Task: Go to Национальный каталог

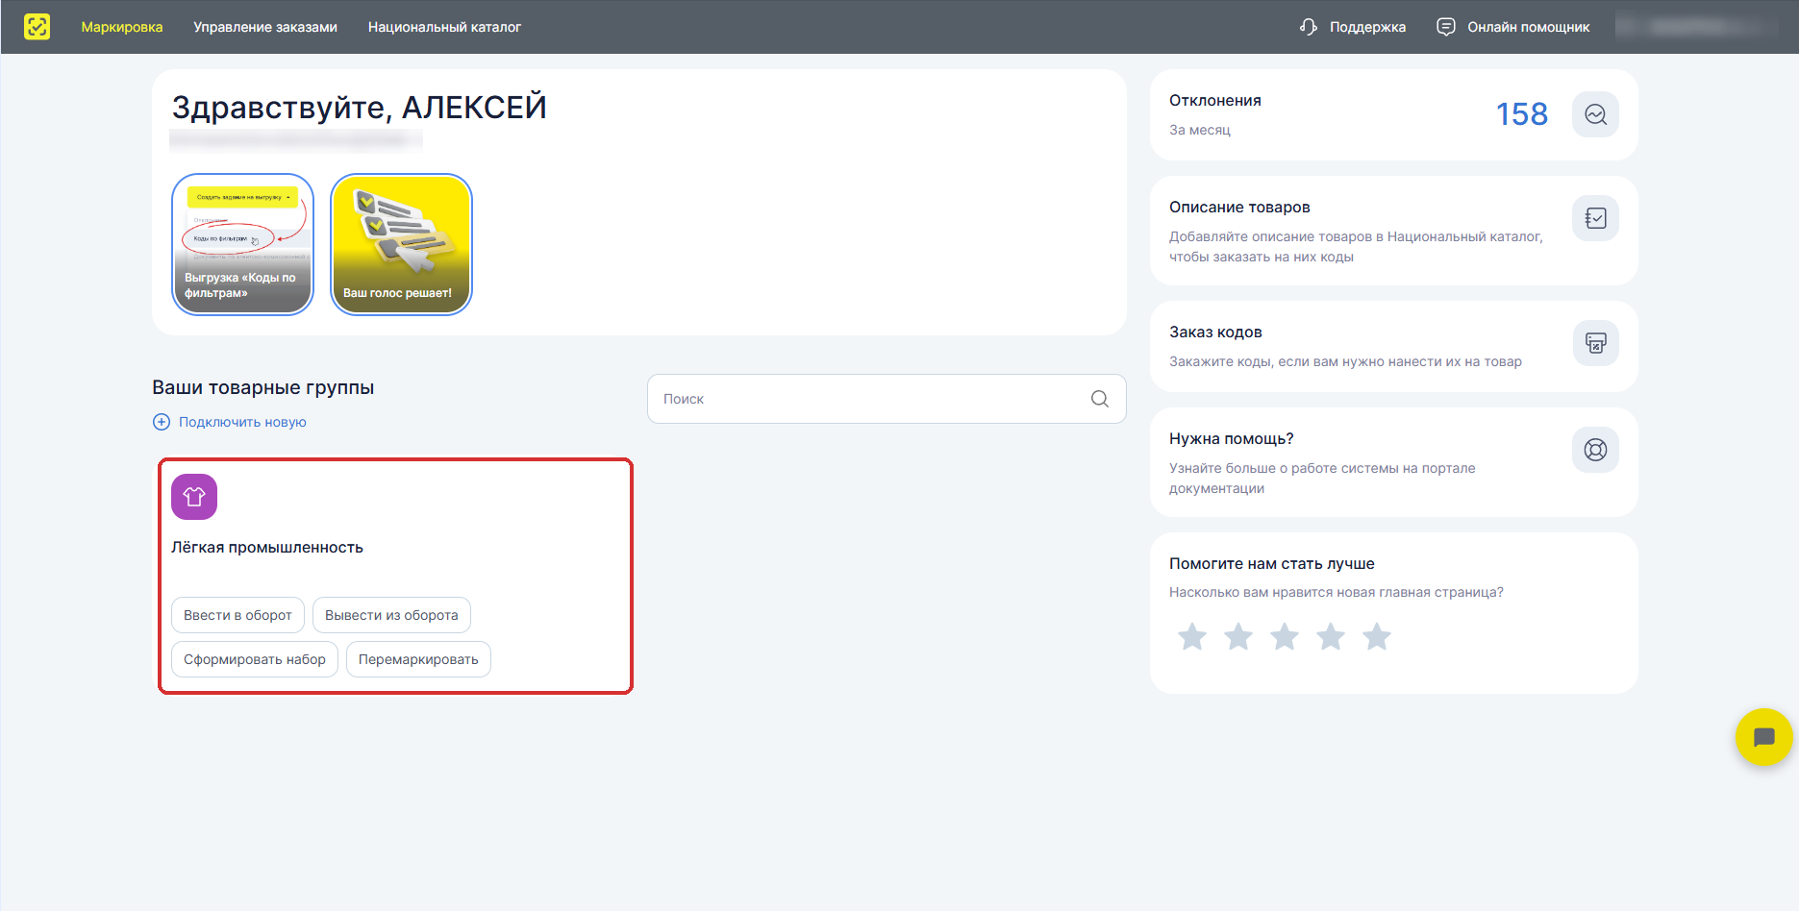Action: (444, 27)
